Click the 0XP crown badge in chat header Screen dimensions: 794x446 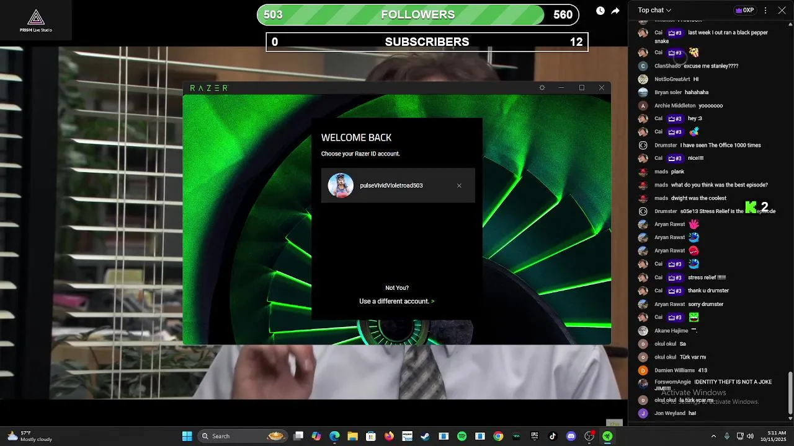(744, 10)
